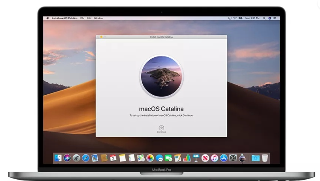Viewport: 320px width, 181px height.
Task: Launch Finder from the dock
Action: tap(58, 158)
